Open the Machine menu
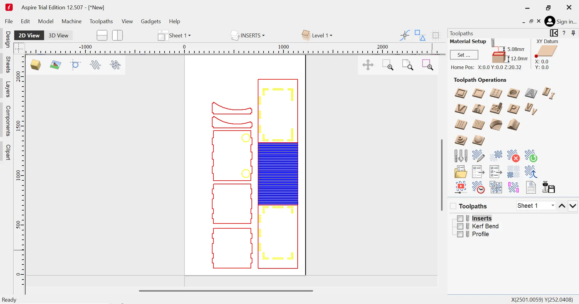Viewport: 579px width, 304px height. click(71, 21)
